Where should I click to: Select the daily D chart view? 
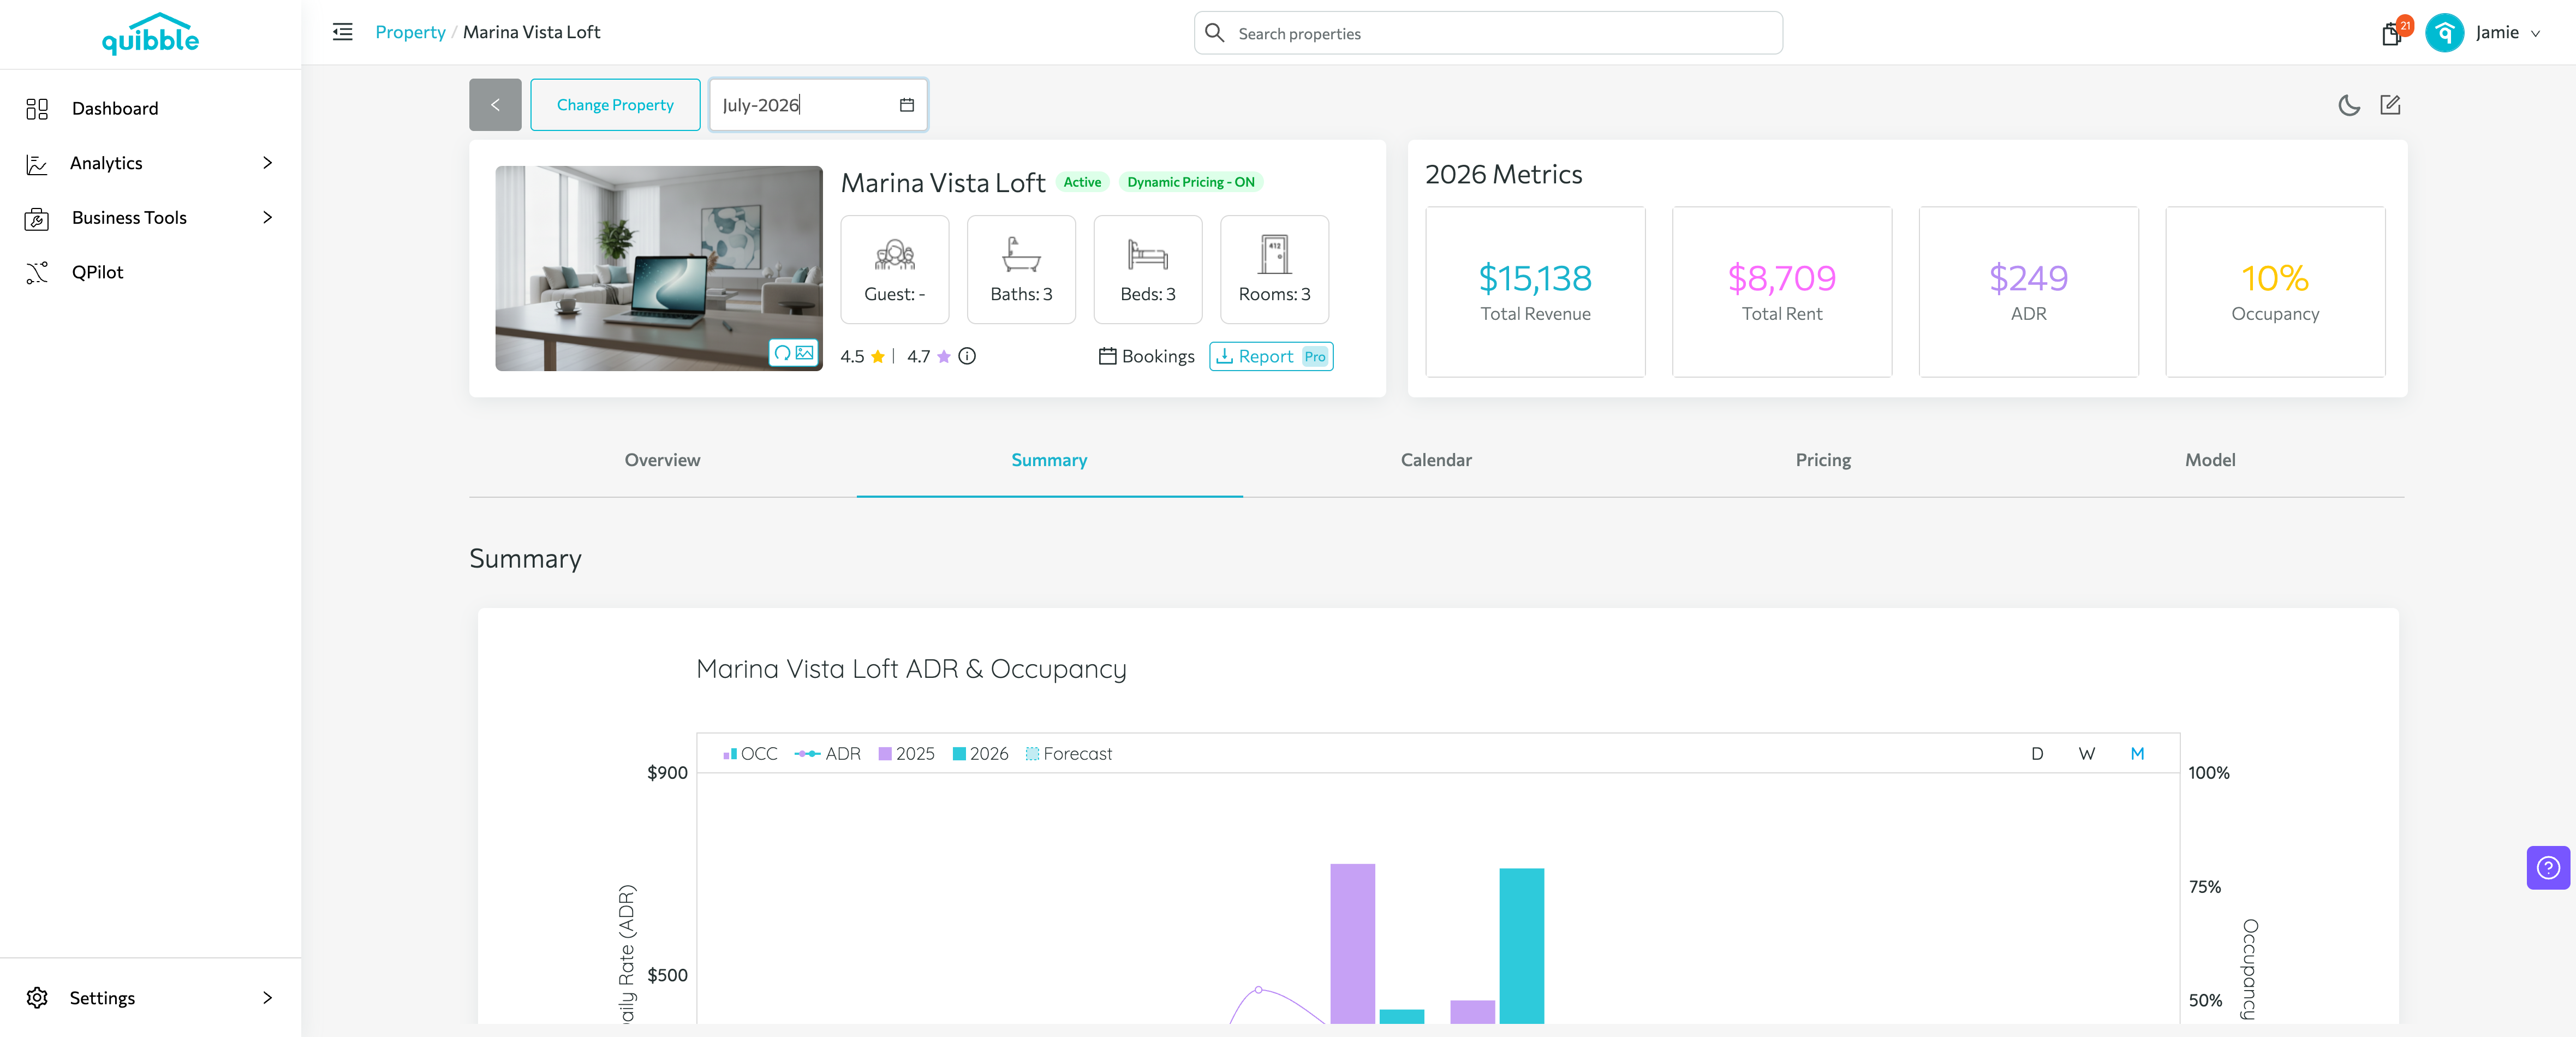tap(2037, 754)
